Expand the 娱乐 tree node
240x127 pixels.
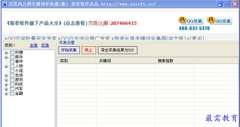tap(6, 58)
